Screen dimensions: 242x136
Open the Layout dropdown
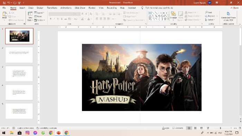coord(39,13)
